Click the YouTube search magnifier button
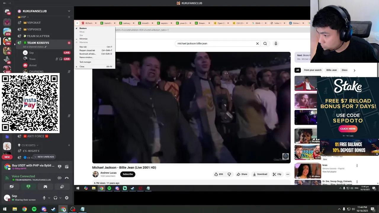 pos(265,43)
